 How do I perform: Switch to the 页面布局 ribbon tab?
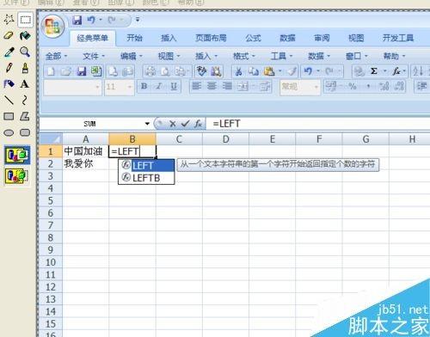(211, 38)
